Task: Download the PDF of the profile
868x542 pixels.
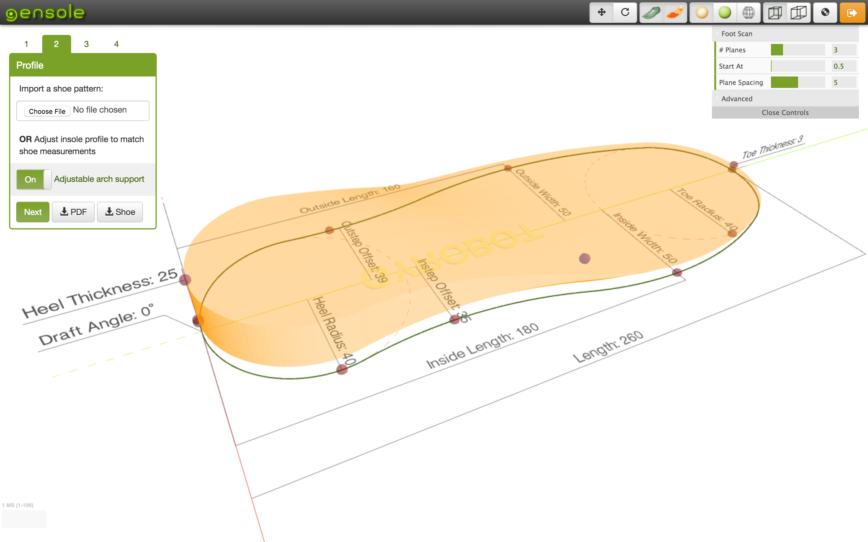Action: [73, 212]
